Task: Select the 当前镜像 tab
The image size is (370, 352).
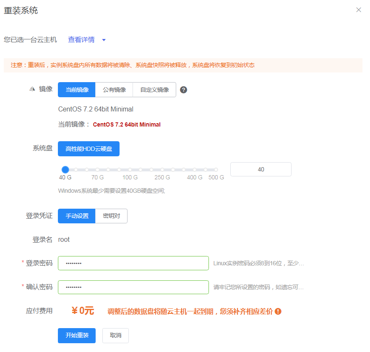Action: click(77, 90)
